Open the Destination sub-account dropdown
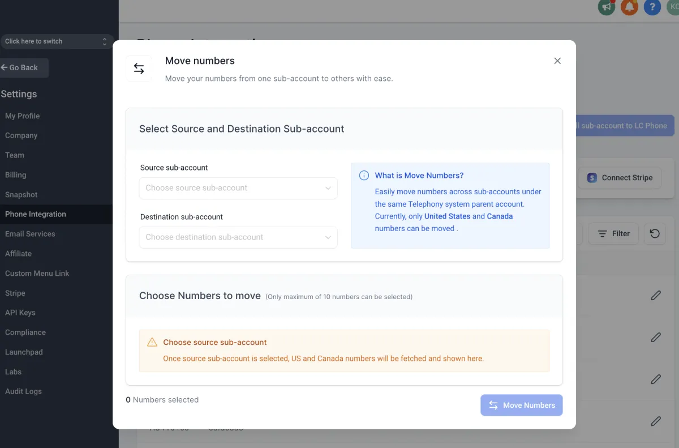 pos(238,237)
